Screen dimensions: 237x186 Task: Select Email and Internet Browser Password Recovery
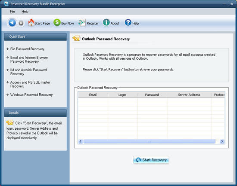[x=29, y=59]
